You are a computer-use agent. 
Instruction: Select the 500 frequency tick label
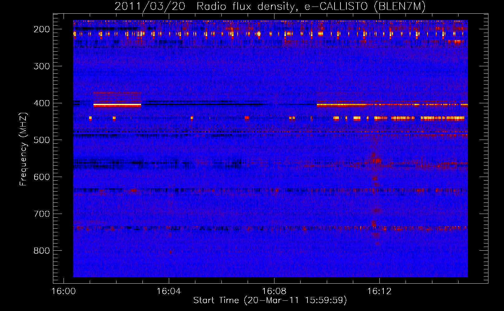point(42,140)
